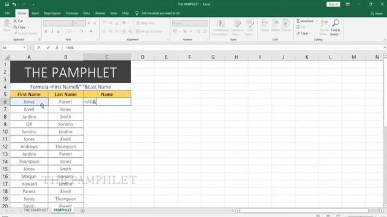The width and height of the screenshot is (387, 217).
Task: Collapse the ribbon chevron
Action: (385, 40)
